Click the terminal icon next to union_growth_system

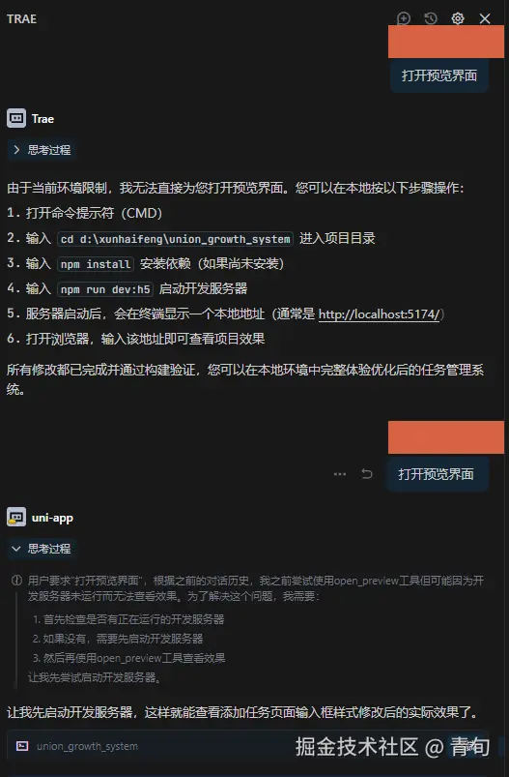22,746
